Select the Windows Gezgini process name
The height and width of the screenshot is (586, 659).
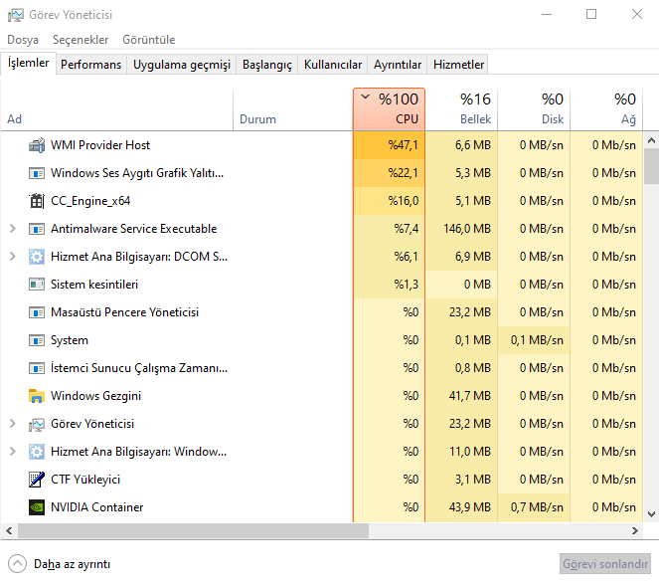tap(95, 396)
